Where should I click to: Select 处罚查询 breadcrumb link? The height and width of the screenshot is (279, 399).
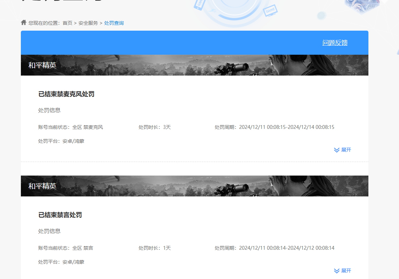click(x=114, y=23)
